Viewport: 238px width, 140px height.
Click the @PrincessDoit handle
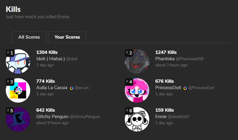point(201,88)
